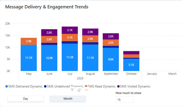Click the How much to show label
The height and width of the screenshot is (107, 182).
click(128, 93)
